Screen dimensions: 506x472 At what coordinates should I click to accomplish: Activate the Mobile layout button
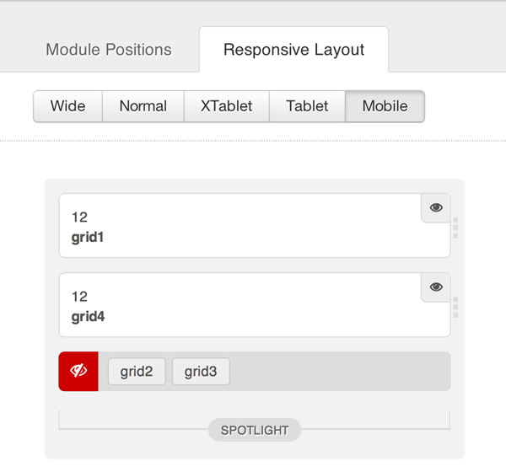[x=385, y=106]
